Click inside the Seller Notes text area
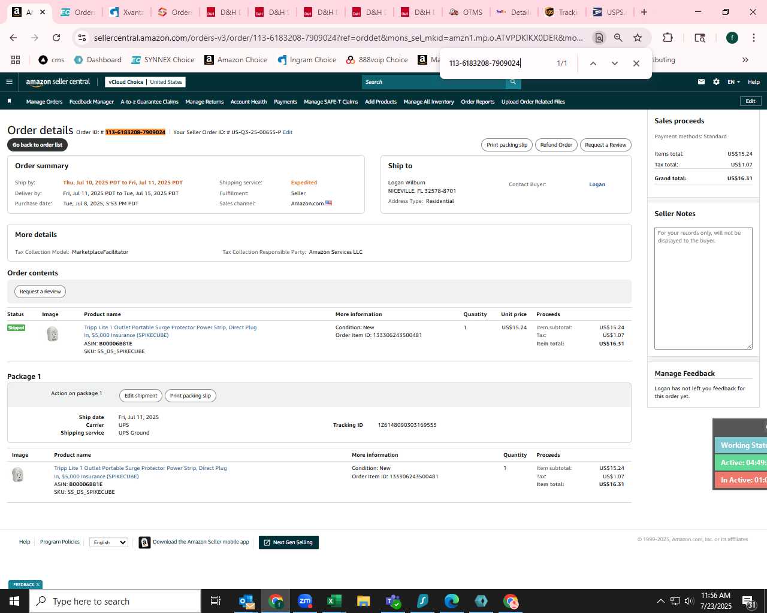This screenshot has height=613, width=767. (703, 288)
